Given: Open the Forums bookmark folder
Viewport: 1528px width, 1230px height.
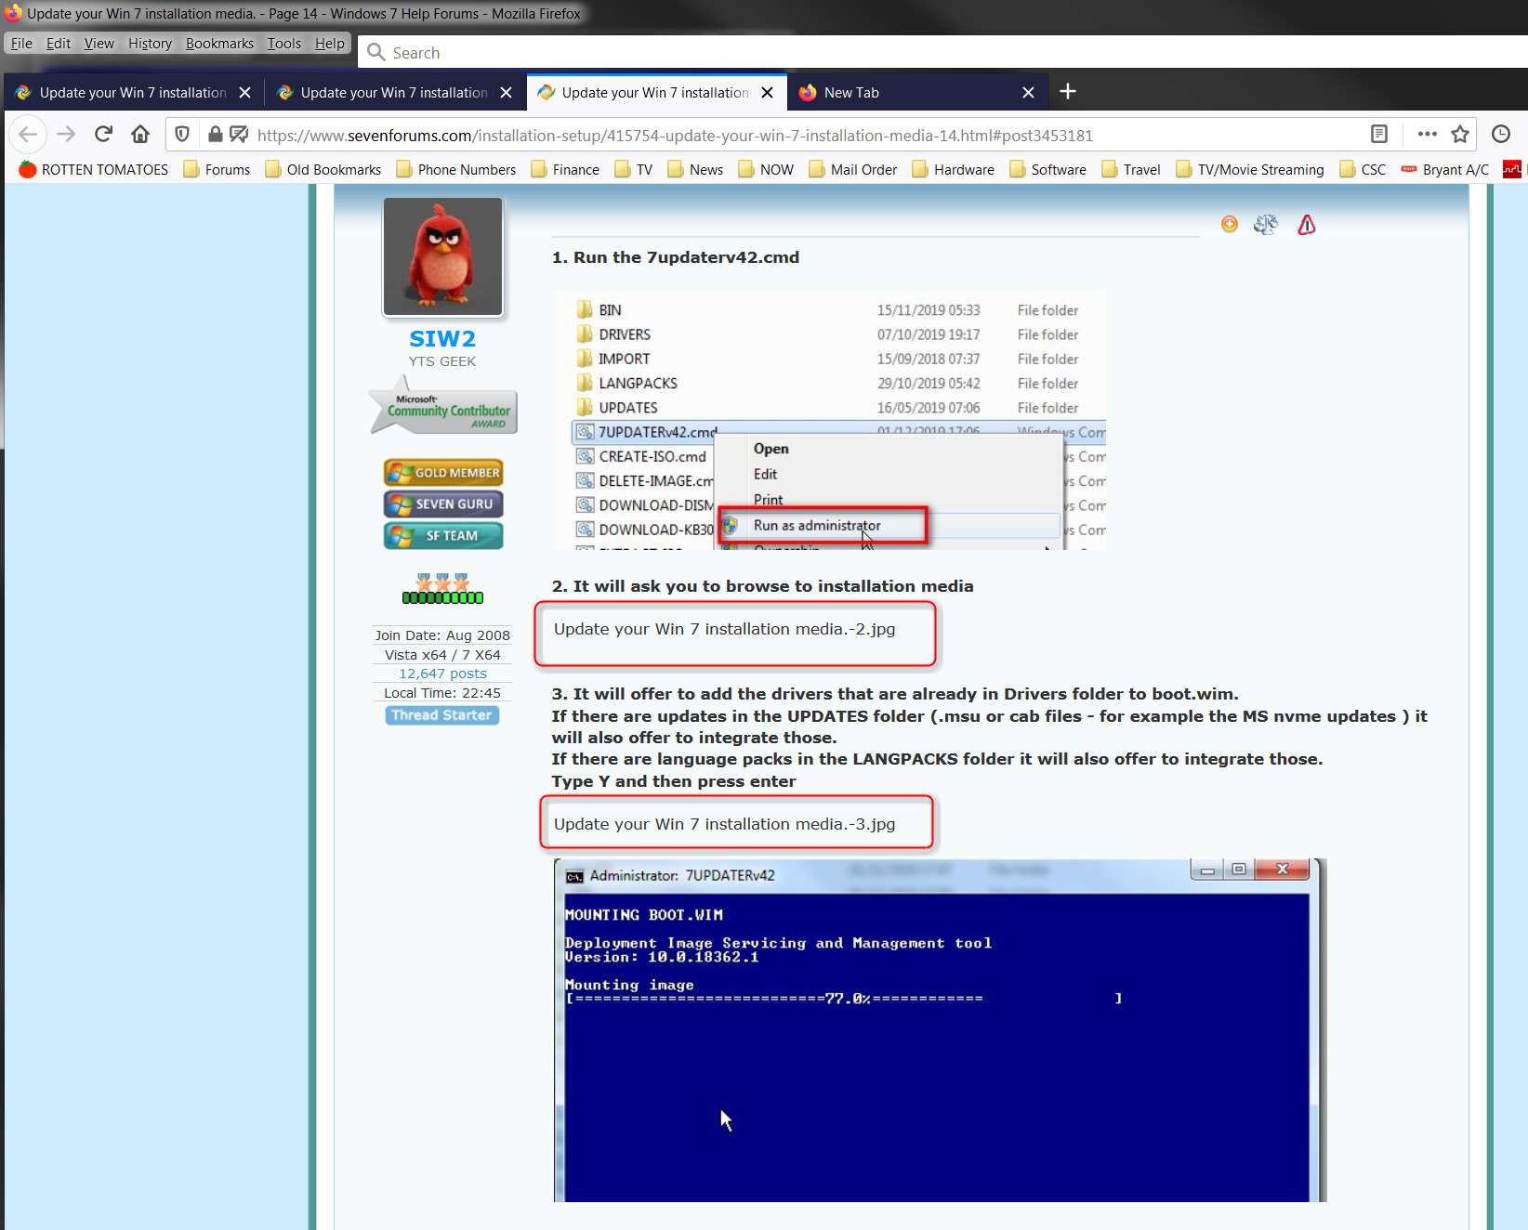Looking at the screenshot, I should pyautogui.click(x=217, y=169).
